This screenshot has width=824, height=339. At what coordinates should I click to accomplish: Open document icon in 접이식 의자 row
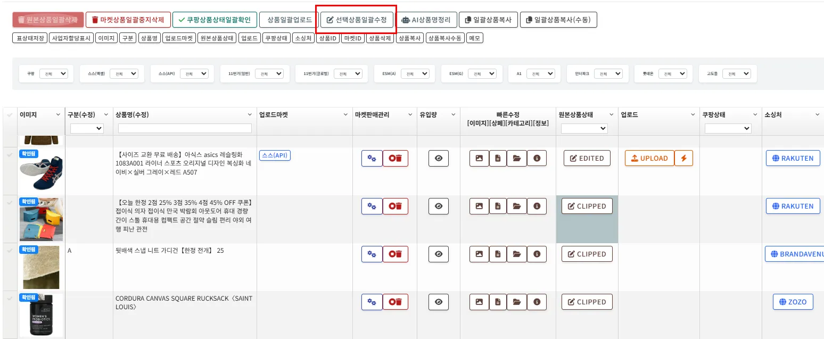click(x=498, y=206)
